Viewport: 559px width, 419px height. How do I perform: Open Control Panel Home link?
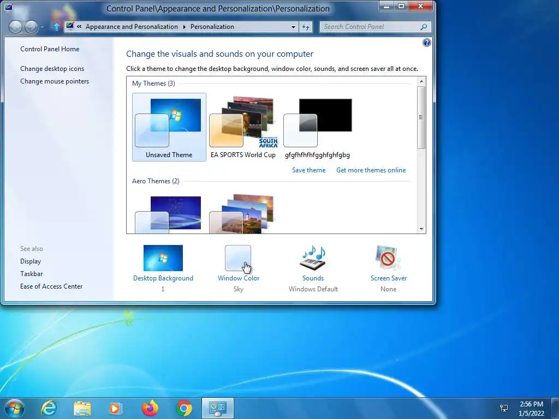tap(50, 49)
